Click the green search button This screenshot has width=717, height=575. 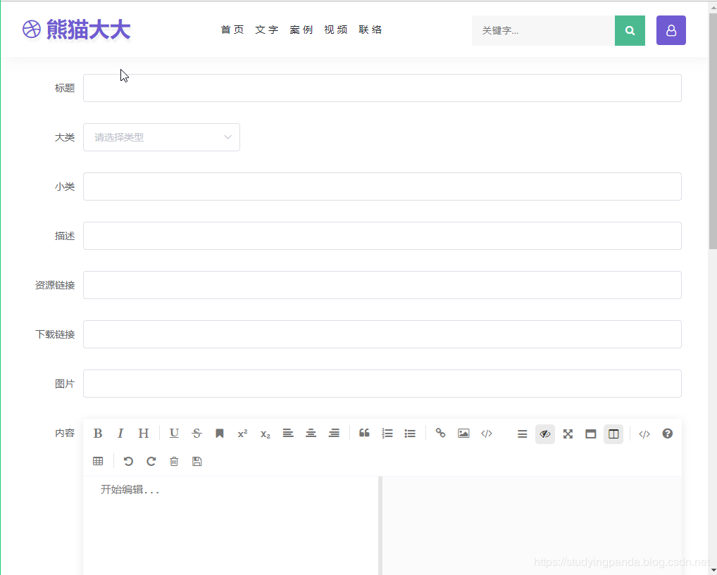630,30
